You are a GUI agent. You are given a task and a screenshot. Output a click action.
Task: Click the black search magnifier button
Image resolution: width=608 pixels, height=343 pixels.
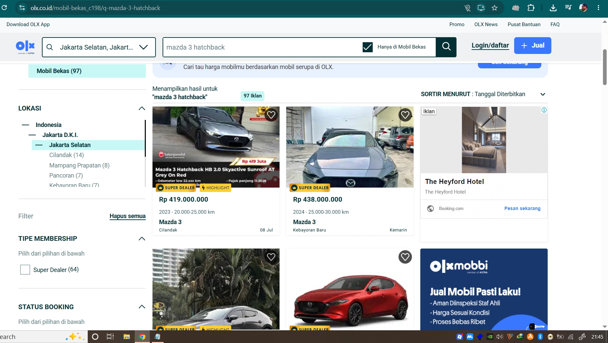446,47
